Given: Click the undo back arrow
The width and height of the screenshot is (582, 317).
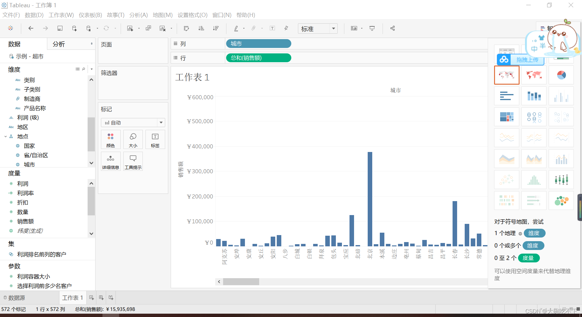Looking at the screenshot, I should [x=31, y=28].
